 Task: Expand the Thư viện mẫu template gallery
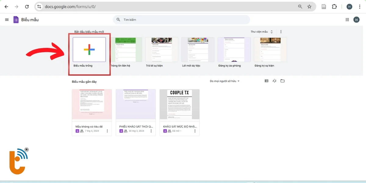[261, 32]
